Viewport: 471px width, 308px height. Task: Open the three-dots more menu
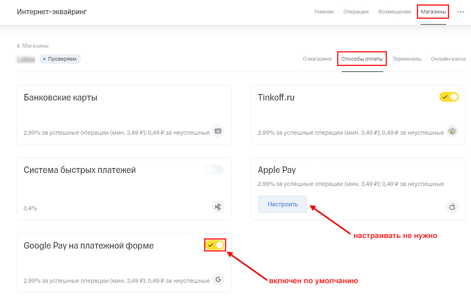click(x=461, y=12)
